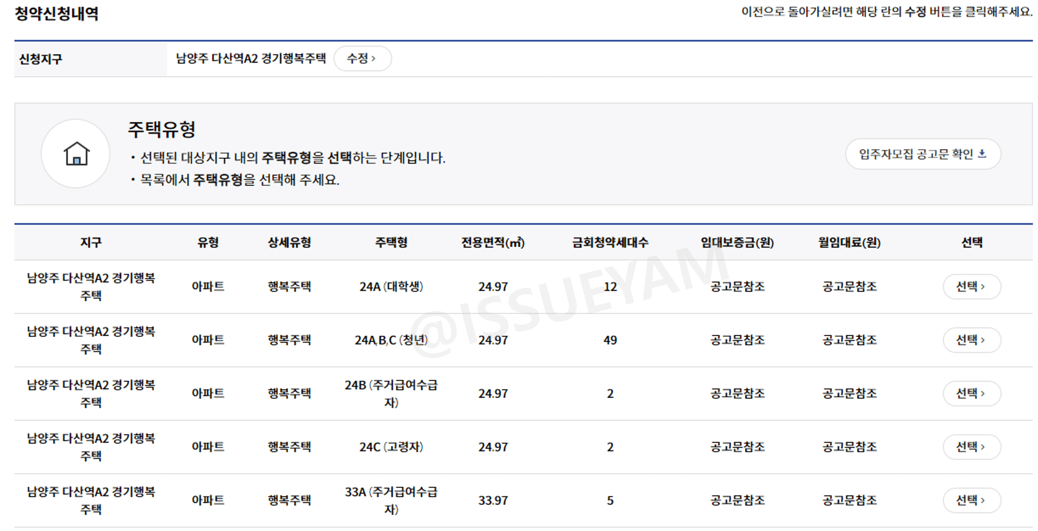
Task: Click the 유형 column header
Action: point(208,242)
